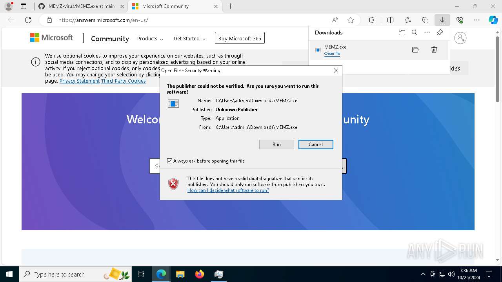The width and height of the screenshot is (502, 282).
Task: Search downloads with the magnifier icon
Action: tap(415, 33)
